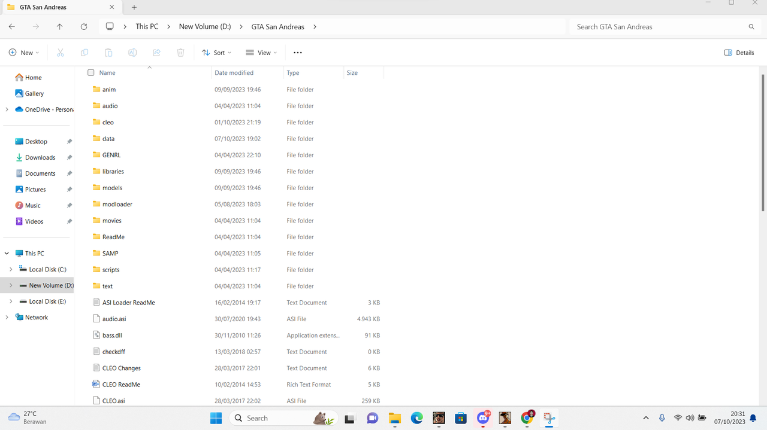Image resolution: width=767 pixels, height=430 pixels.
Task: Open Discord from the taskbar
Action: point(483,418)
